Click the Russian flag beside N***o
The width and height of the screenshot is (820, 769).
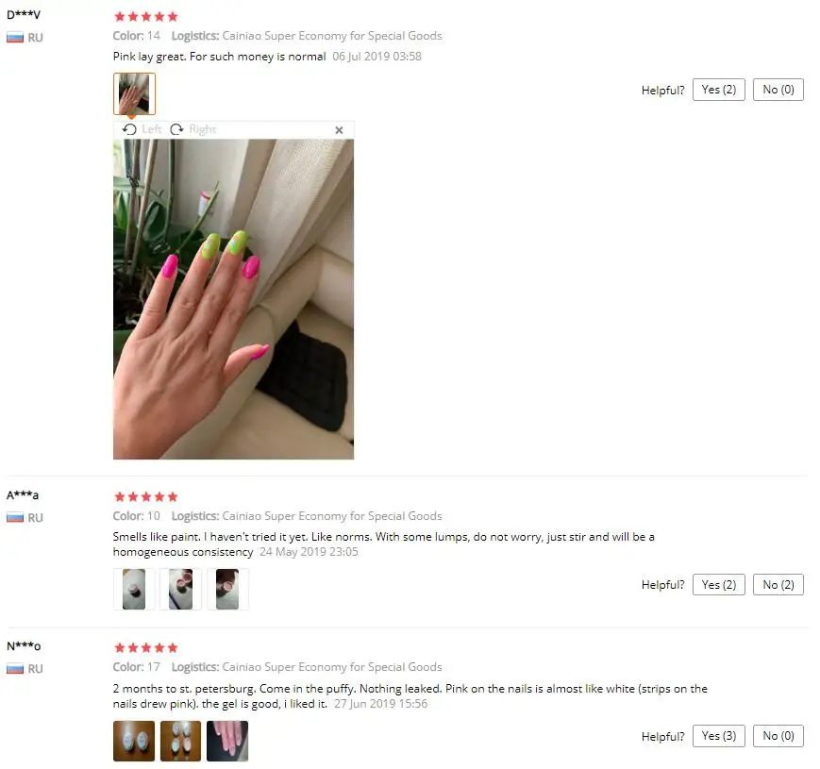click(x=15, y=669)
